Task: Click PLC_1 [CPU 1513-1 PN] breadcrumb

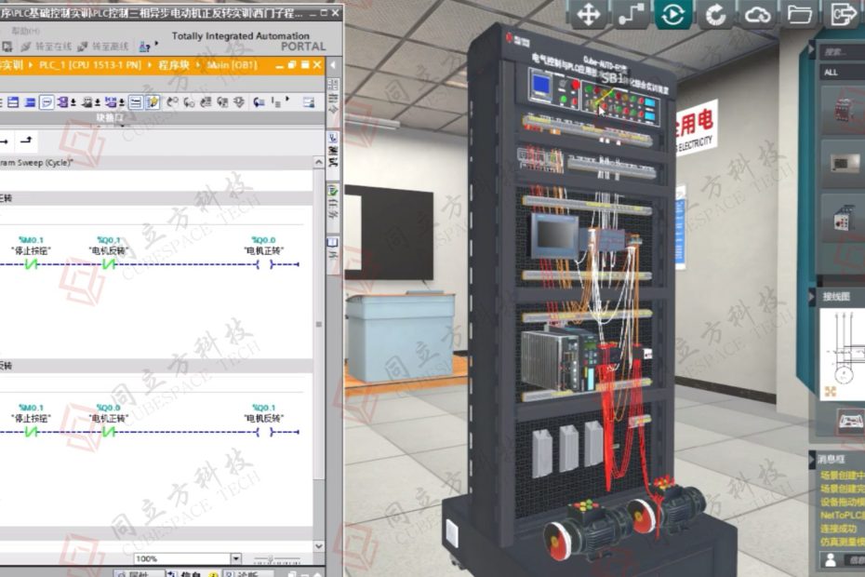Action: [x=90, y=65]
